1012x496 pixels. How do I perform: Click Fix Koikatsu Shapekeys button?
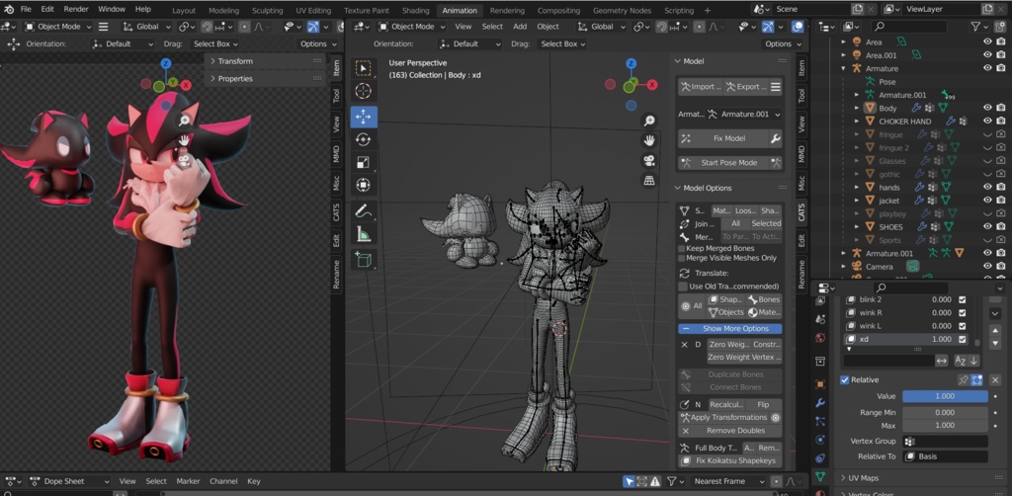pyautogui.click(x=729, y=460)
